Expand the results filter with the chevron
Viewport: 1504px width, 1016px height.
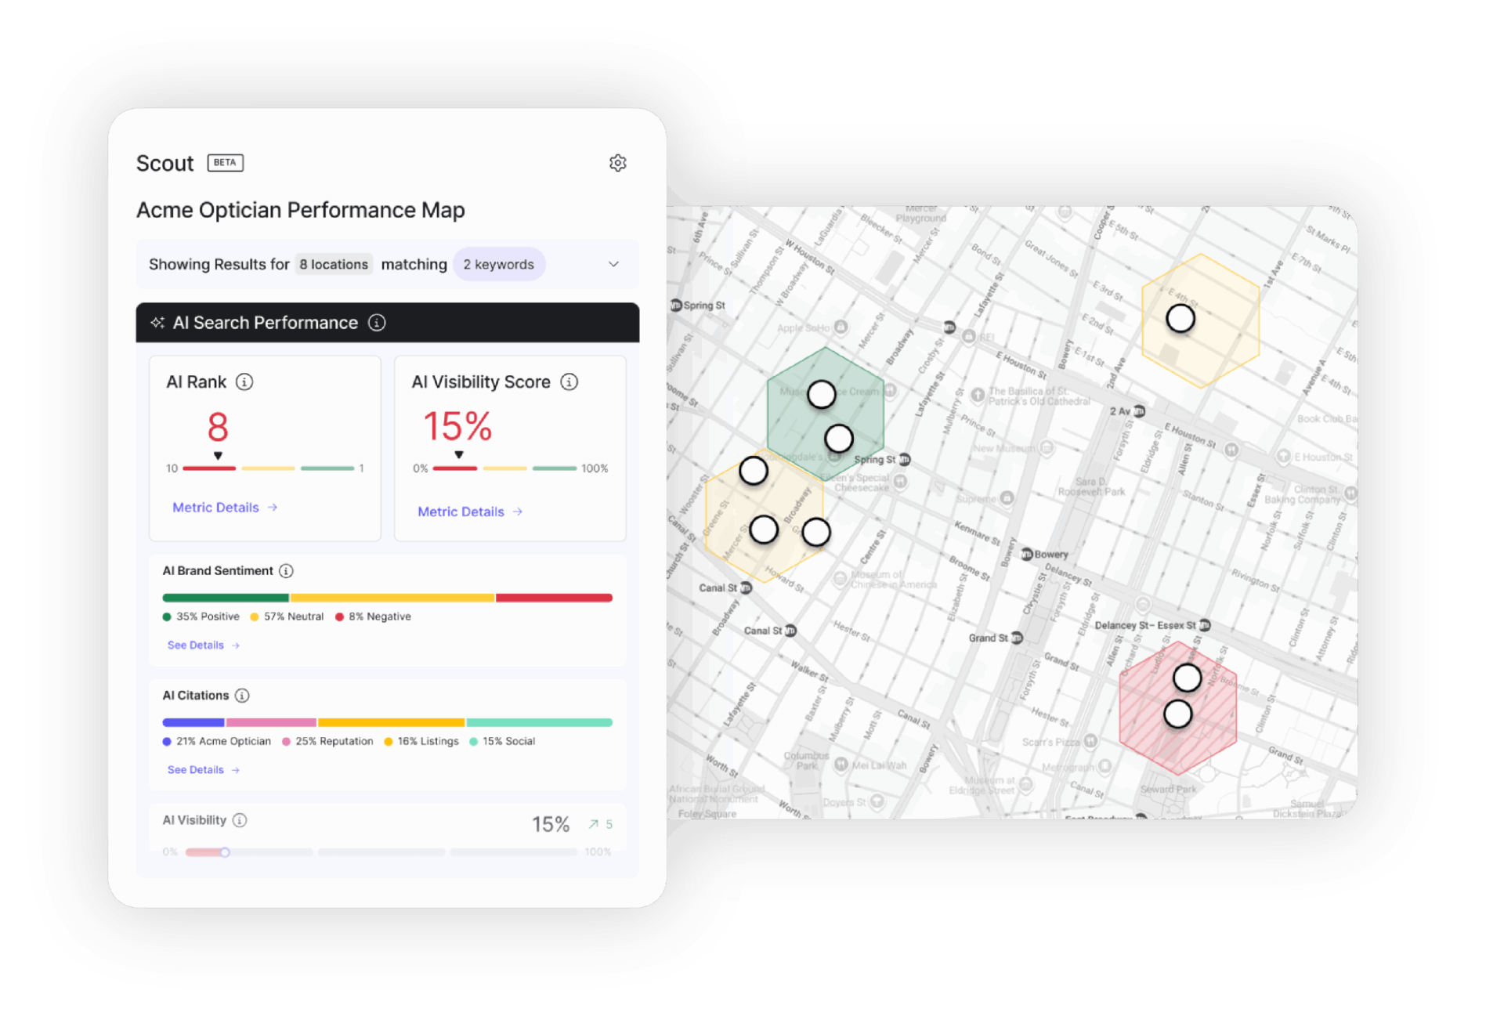614,264
